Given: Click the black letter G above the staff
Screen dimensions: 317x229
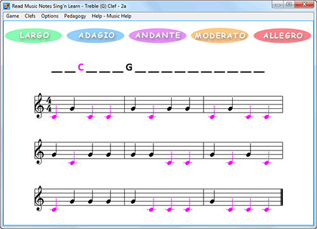Looking at the screenshot, I should tap(129, 67).
